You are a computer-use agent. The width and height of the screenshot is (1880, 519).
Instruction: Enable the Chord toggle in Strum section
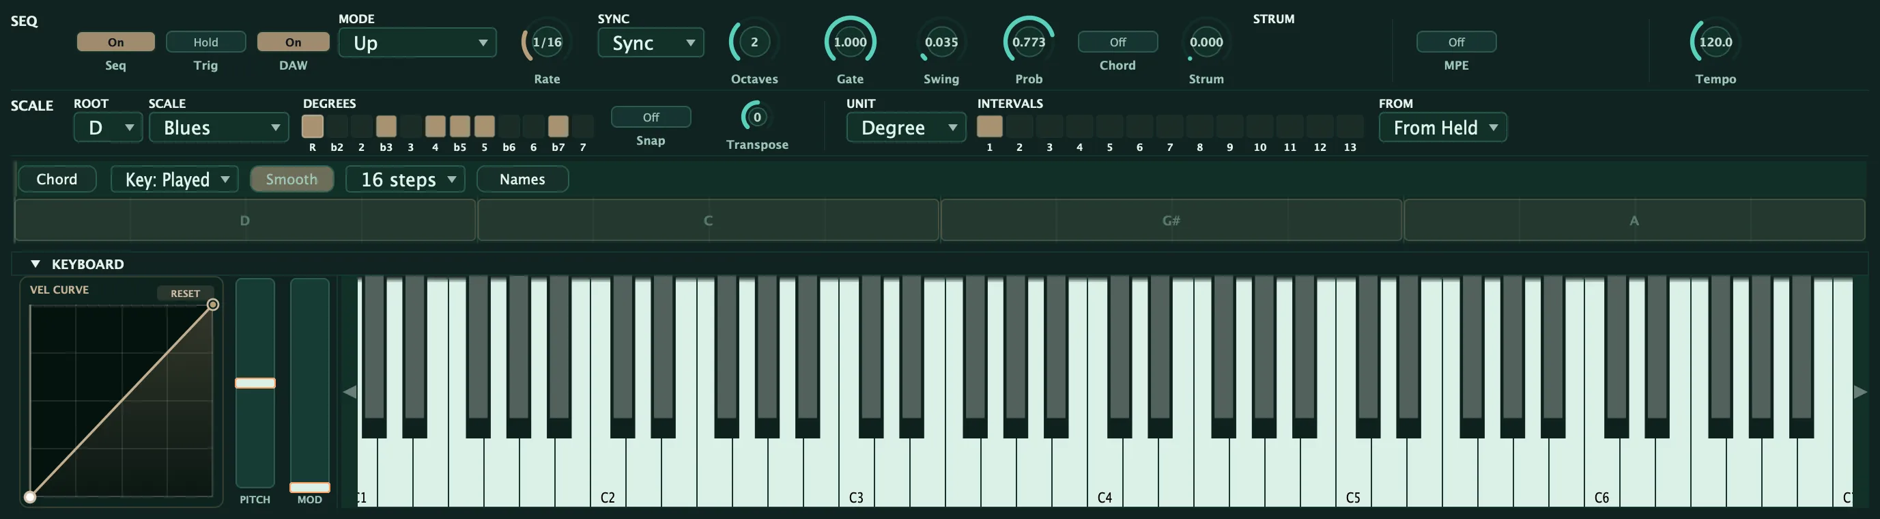(x=1117, y=42)
